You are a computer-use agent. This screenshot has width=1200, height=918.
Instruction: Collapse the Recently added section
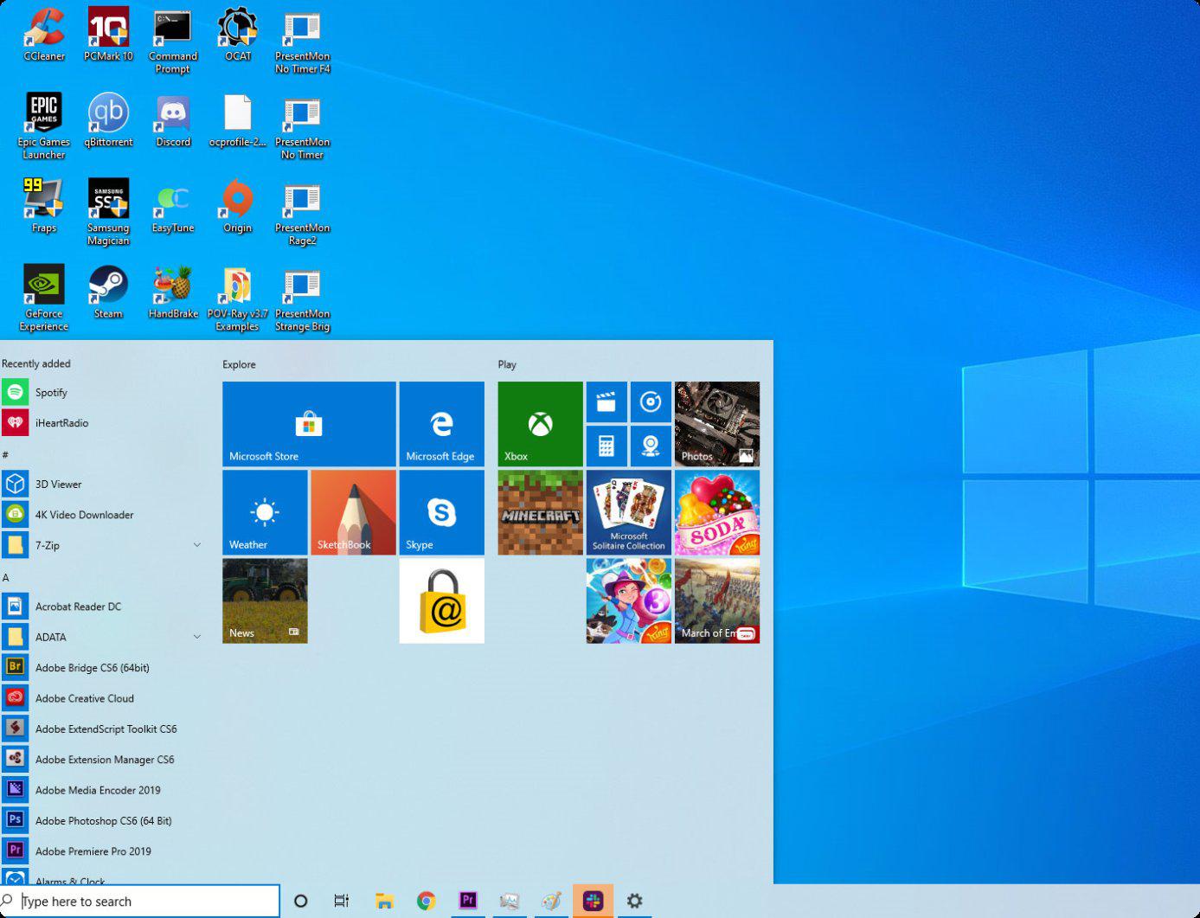point(36,363)
